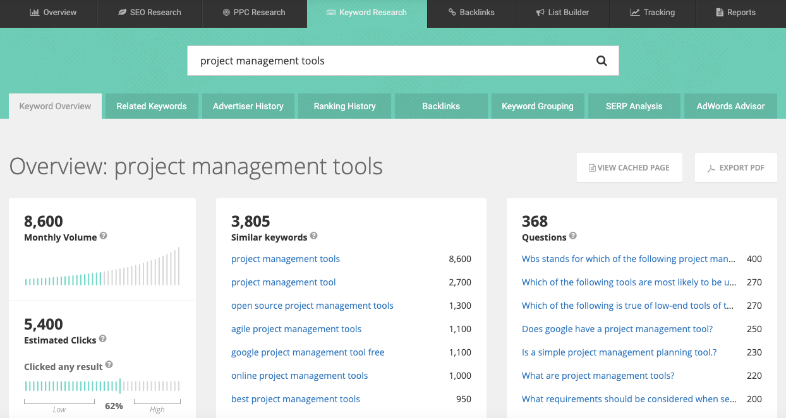The height and width of the screenshot is (418, 786).
Task: Switch to the Keyword Grouping sub-tab
Action: point(538,106)
